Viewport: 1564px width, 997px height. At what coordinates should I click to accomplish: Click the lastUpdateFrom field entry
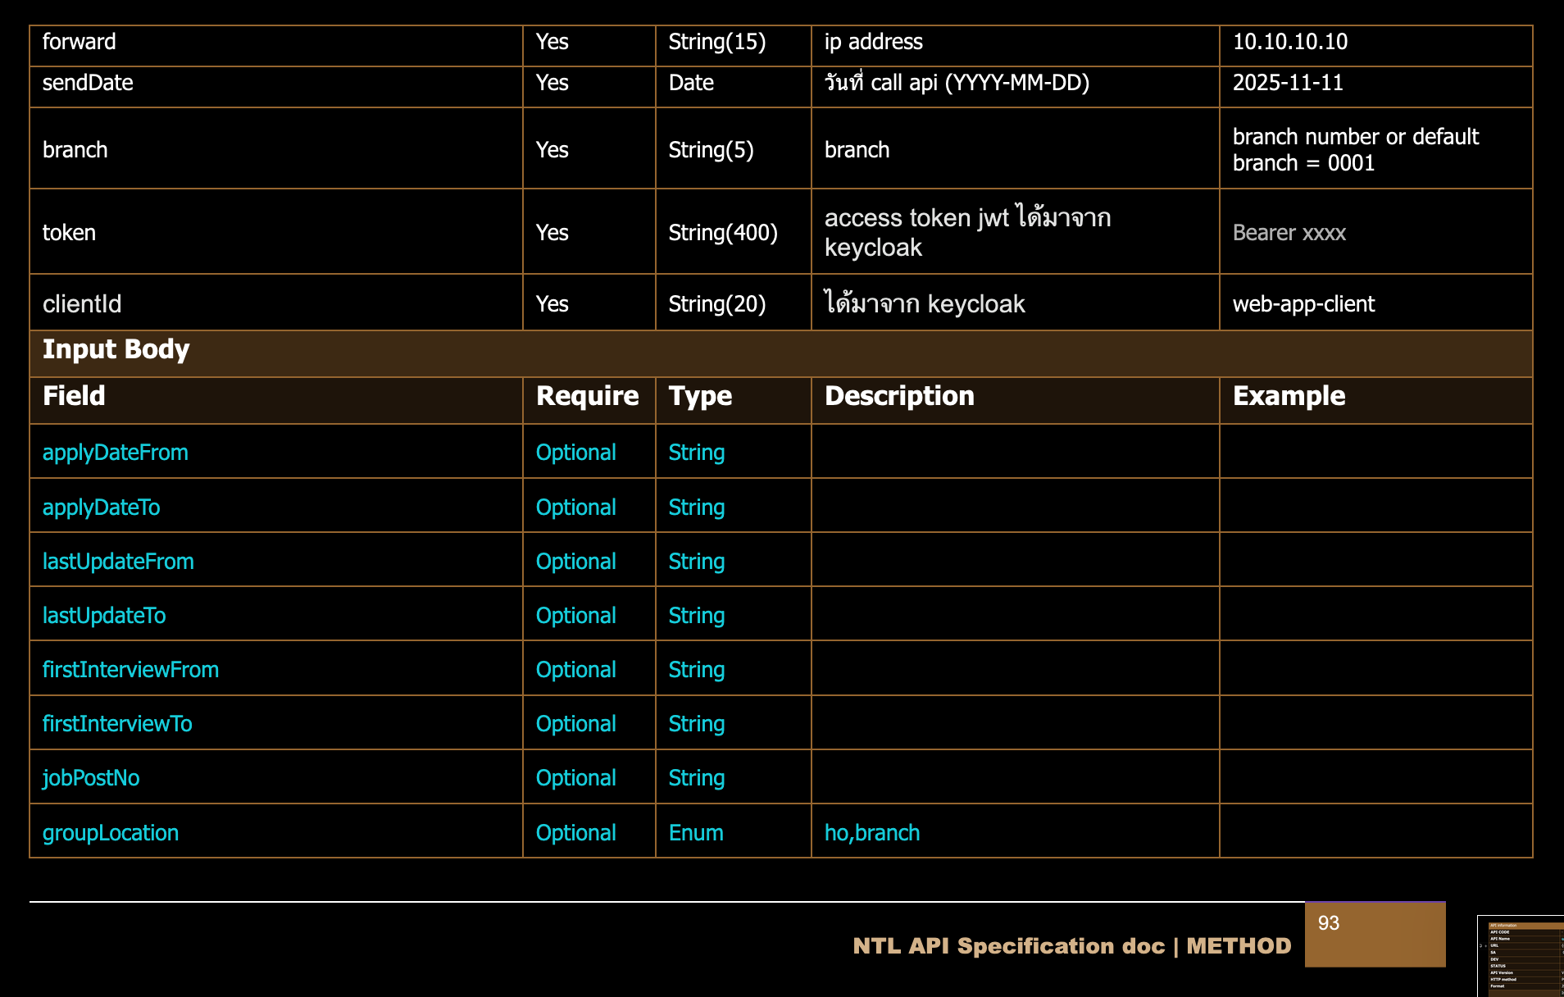[x=118, y=562]
